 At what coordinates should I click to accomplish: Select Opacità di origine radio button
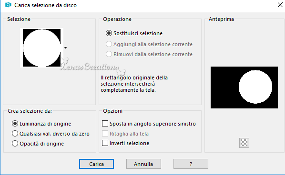coord(15,144)
